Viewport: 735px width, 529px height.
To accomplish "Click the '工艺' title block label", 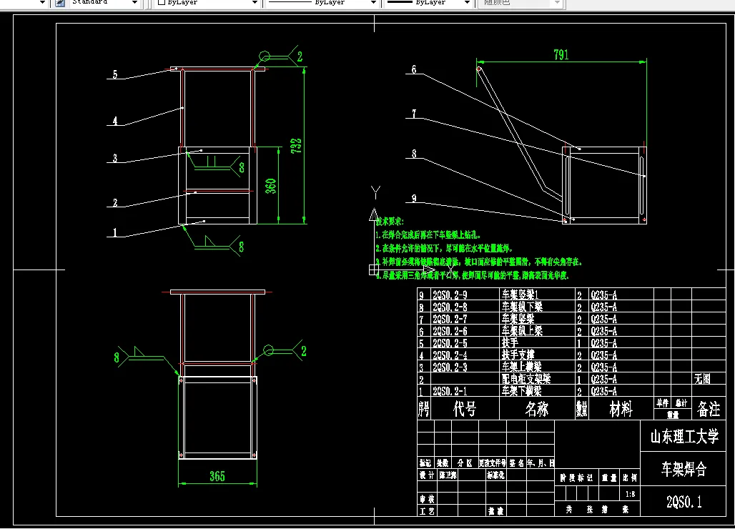I will [x=427, y=511].
